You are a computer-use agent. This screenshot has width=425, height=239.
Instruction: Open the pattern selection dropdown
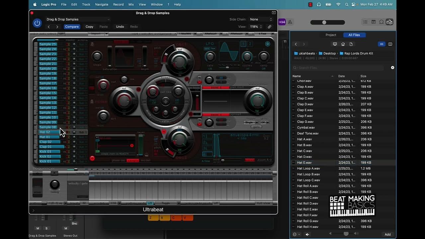[57, 203]
